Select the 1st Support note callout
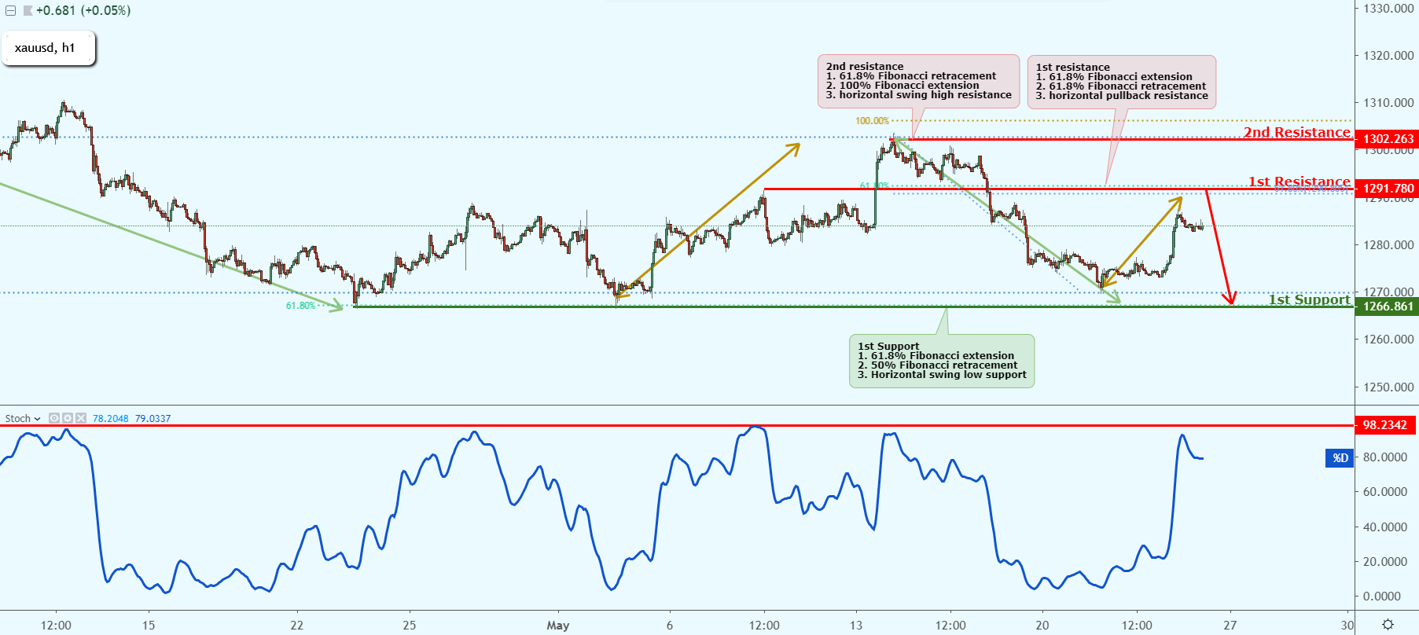Image resolution: width=1419 pixels, height=635 pixels. [x=942, y=361]
